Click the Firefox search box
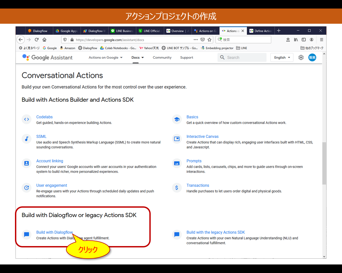The image size is (342, 273). click(x=243, y=39)
